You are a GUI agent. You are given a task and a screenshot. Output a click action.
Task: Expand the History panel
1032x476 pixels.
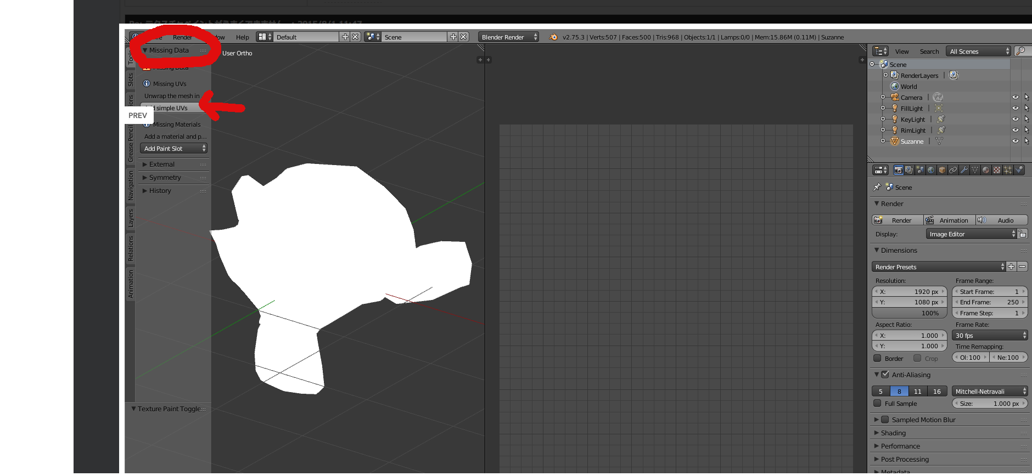tap(173, 190)
